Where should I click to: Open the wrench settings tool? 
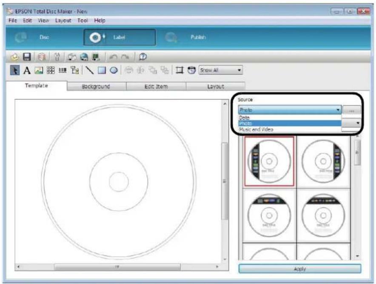pos(57,57)
